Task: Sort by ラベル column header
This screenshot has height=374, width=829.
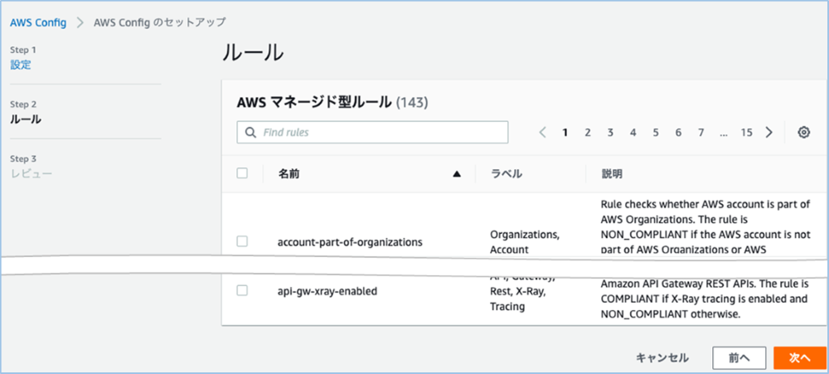Action: click(x=506, y=174)
